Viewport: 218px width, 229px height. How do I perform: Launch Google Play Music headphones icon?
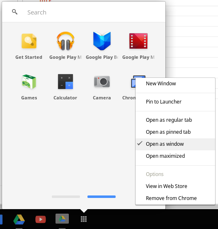65,41
